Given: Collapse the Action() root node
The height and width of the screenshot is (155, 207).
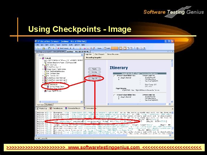Looking at the screenshot, I should click(x=40, y=58).
